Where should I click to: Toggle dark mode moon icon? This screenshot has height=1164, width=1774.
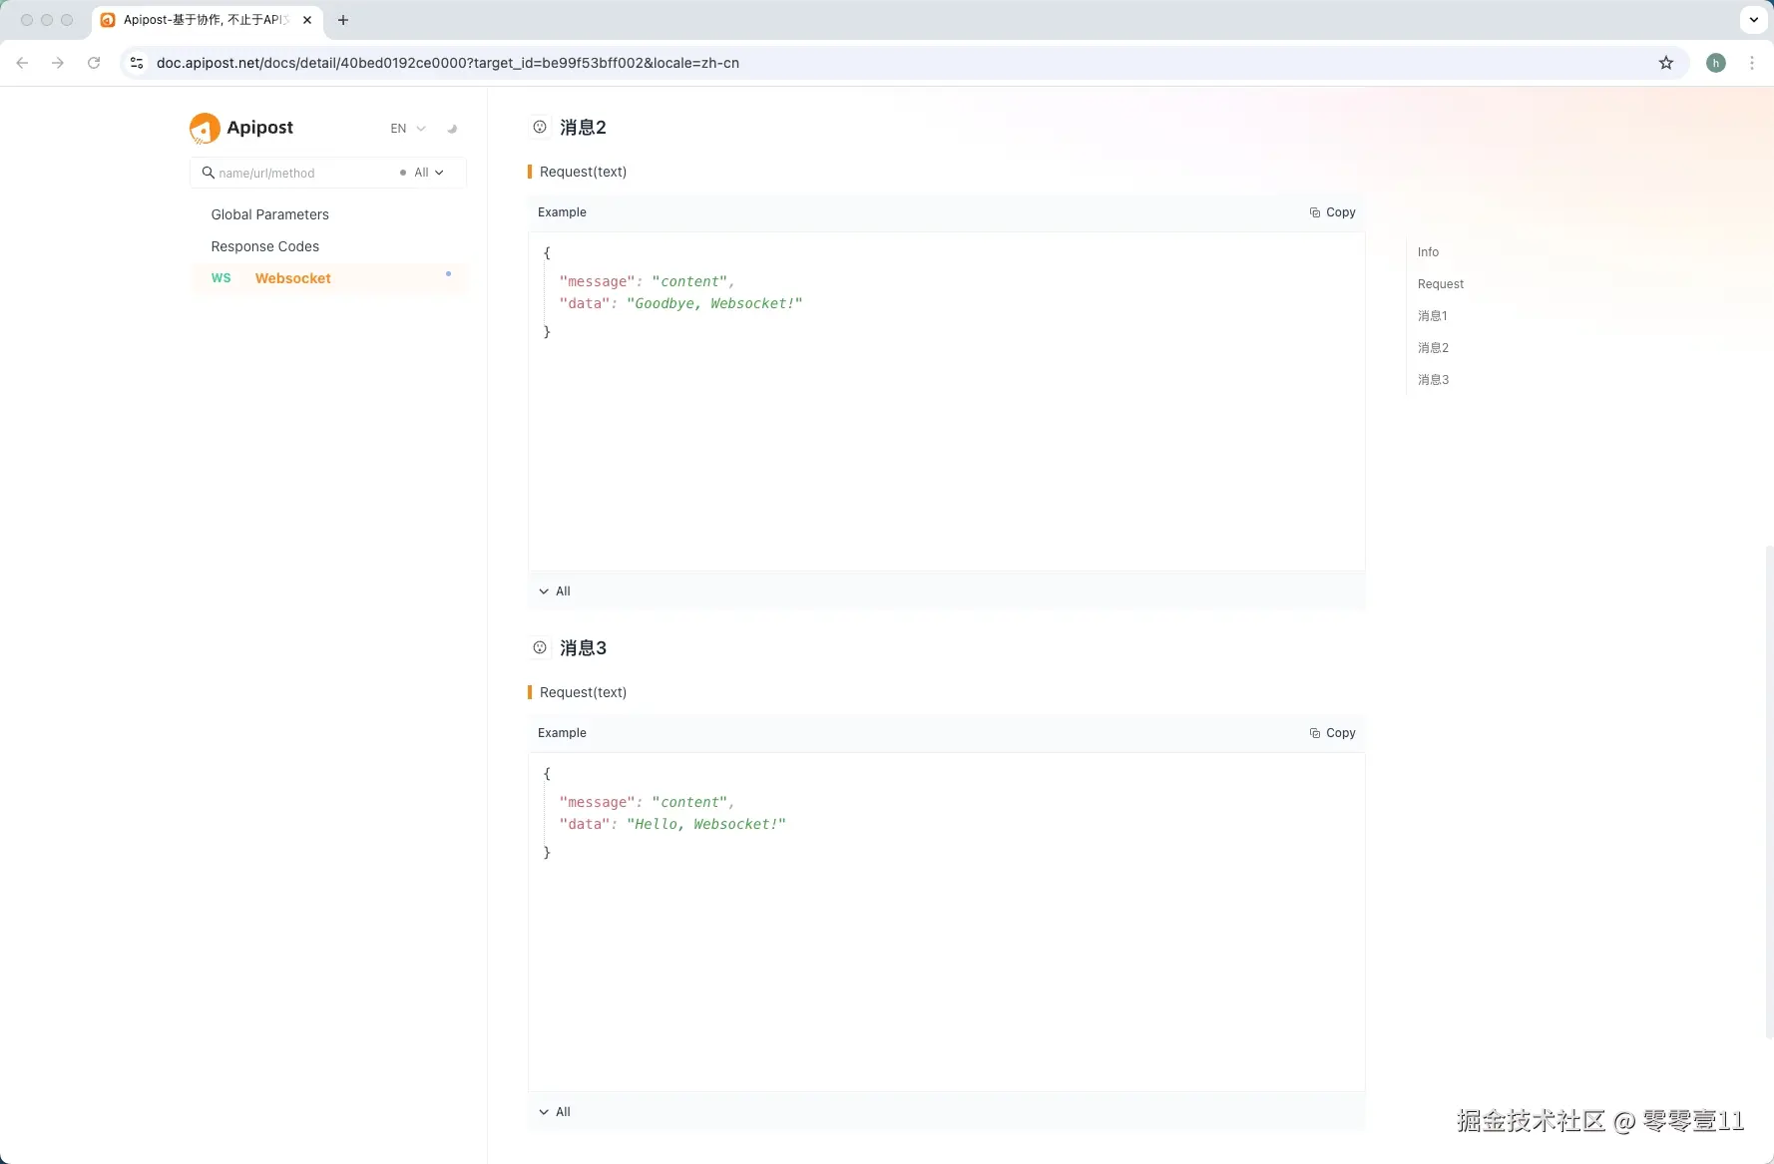point(452,129)
